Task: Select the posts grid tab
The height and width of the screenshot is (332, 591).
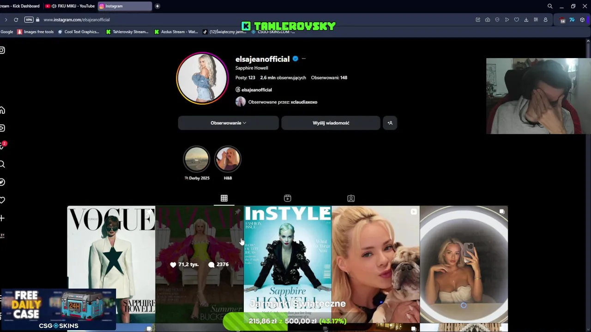Action: 224,198
